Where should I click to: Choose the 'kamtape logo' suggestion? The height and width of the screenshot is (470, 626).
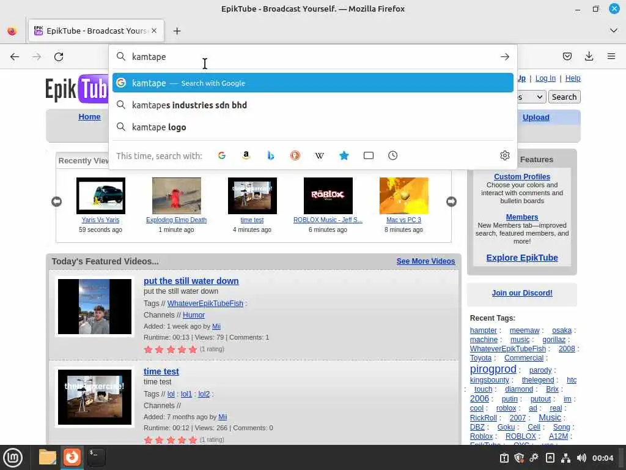pyautogui.click(x=312, y=127)
